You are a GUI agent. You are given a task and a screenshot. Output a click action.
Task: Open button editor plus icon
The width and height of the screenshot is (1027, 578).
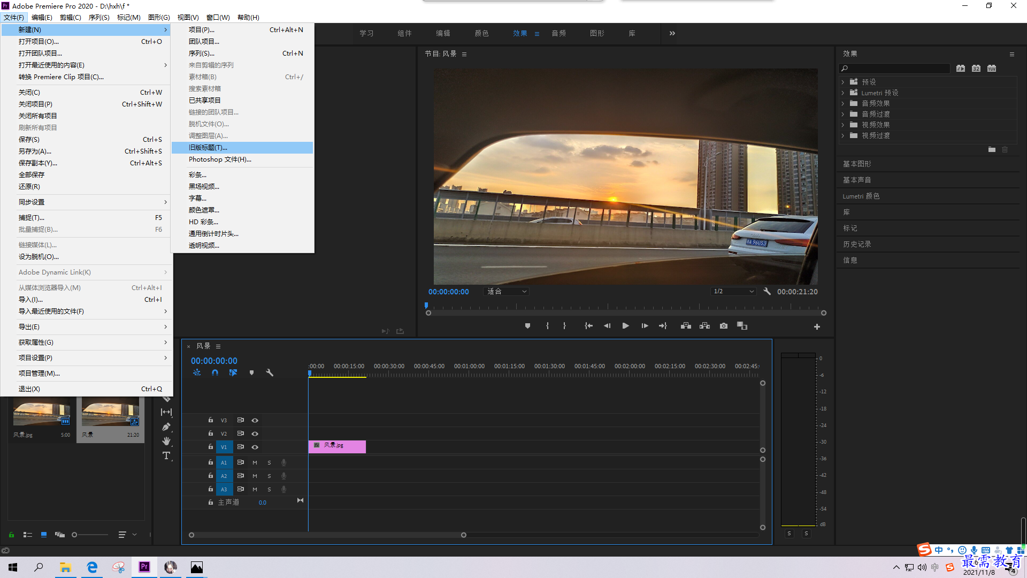pos(817,326)
